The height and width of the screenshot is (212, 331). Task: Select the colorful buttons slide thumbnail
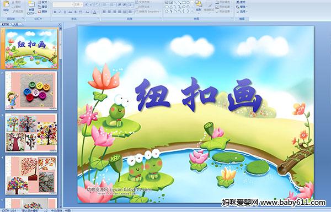(31, 91)
